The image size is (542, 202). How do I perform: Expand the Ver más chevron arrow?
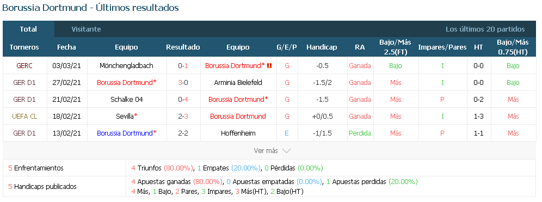286,151
